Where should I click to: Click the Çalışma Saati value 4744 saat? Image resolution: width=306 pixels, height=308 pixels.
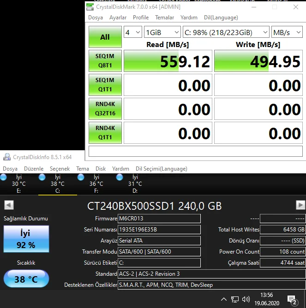[x=283, y=263]
